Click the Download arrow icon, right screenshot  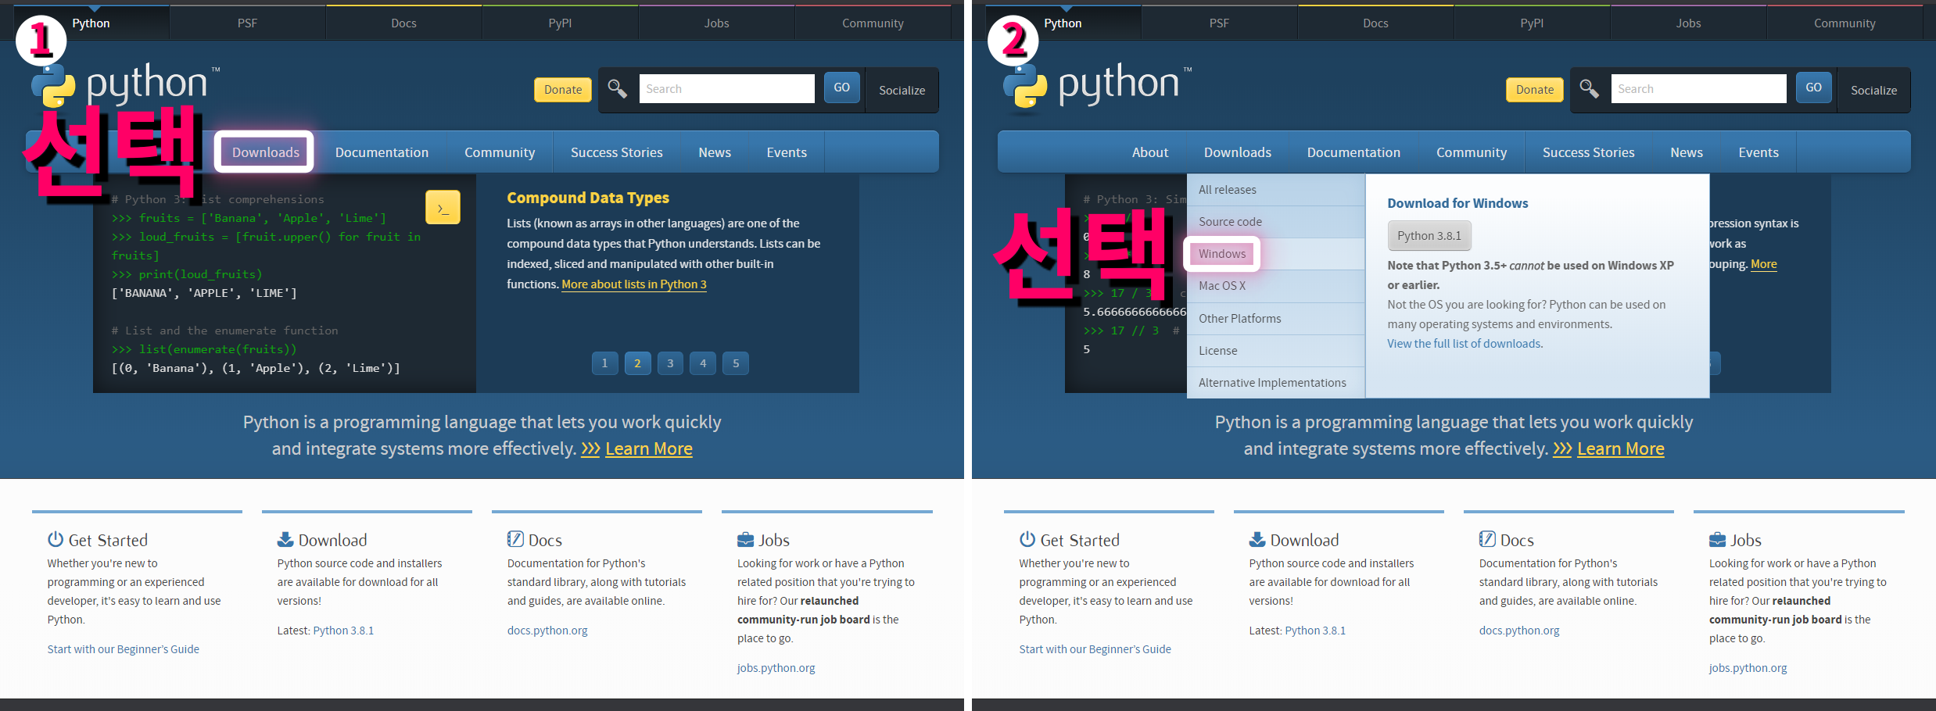coord(1257,539)
